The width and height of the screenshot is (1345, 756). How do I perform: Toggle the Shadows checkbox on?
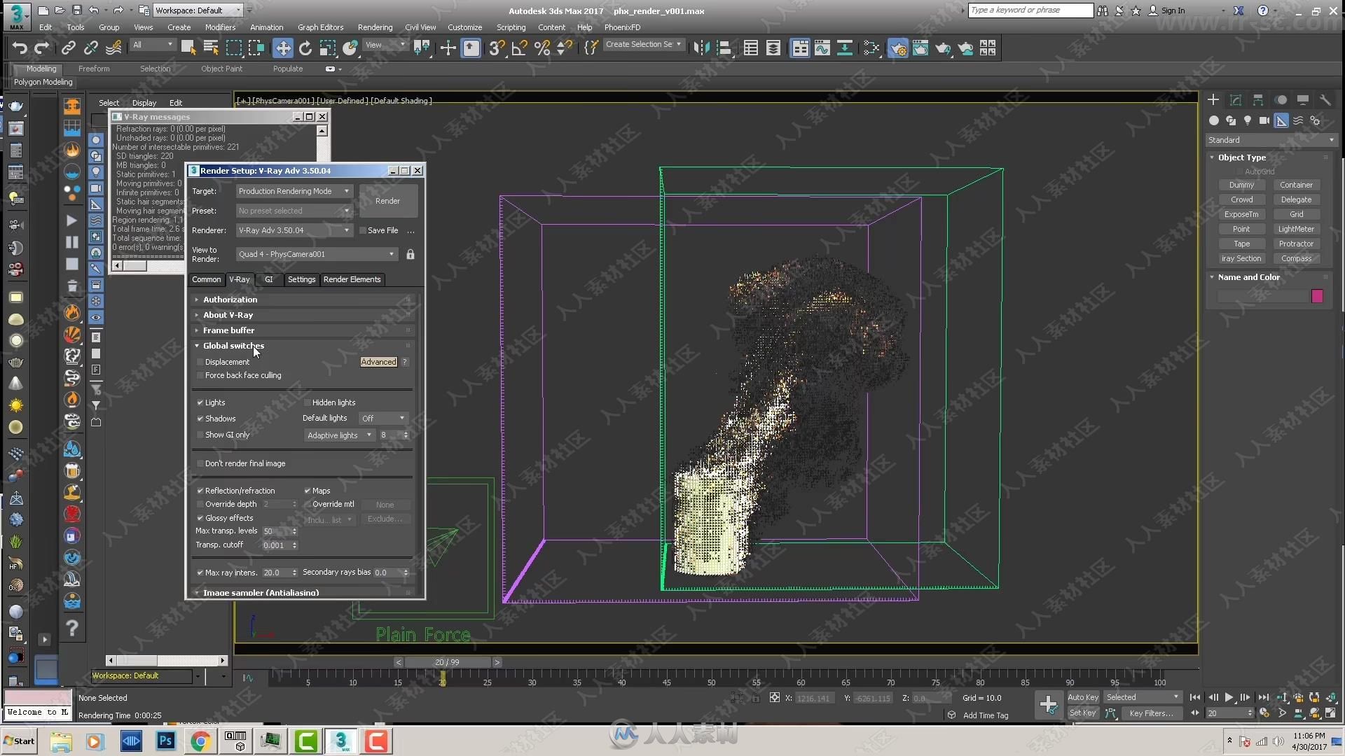pyautogui.click(x=200, y=418)
